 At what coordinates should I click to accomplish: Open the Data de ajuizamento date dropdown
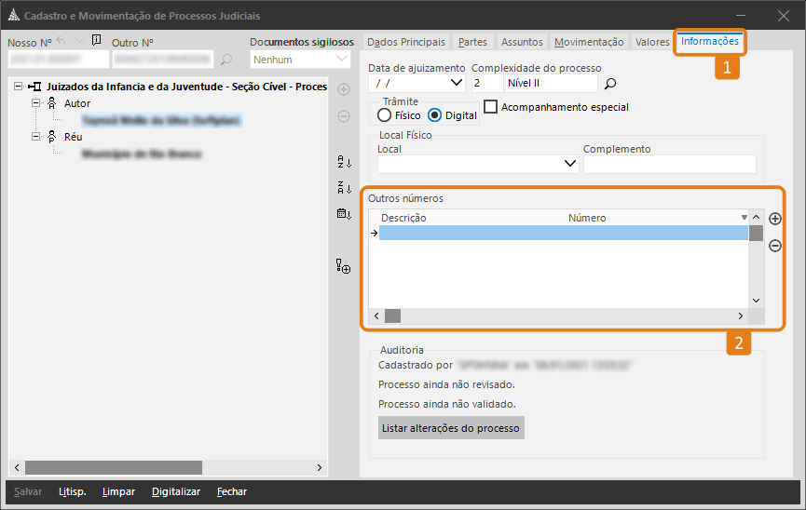(x=457, y=84)
